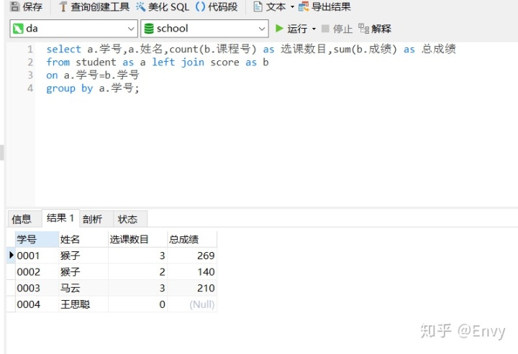This screenshot has width=518, height=354.
Task: Select the name cell 马云
Action: coord(83,288)
